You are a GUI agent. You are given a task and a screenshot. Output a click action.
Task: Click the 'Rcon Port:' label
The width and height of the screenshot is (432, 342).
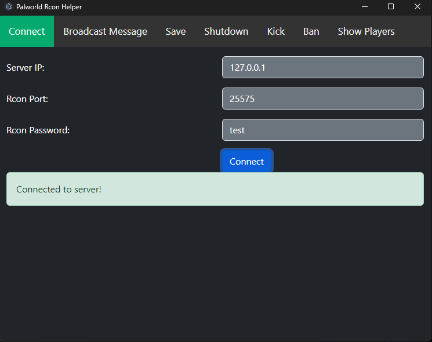(27, 99)
